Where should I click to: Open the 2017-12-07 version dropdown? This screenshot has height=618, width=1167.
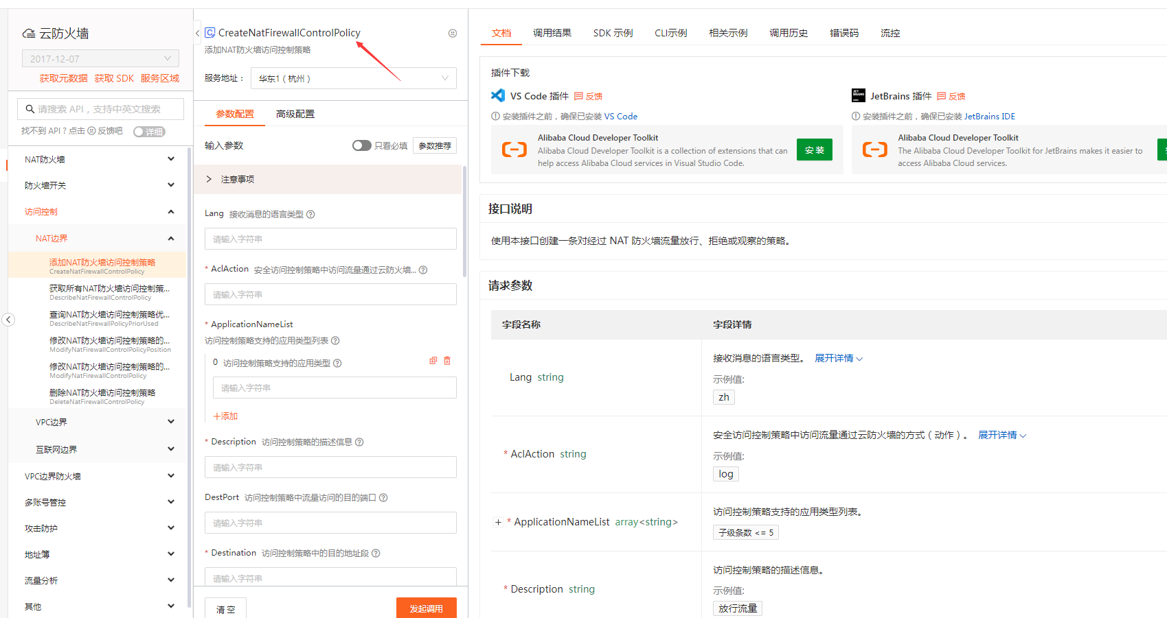[100, 58]
